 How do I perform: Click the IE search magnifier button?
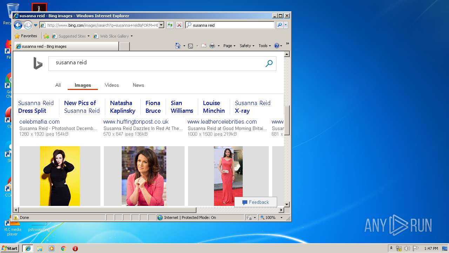coord(280,25)
